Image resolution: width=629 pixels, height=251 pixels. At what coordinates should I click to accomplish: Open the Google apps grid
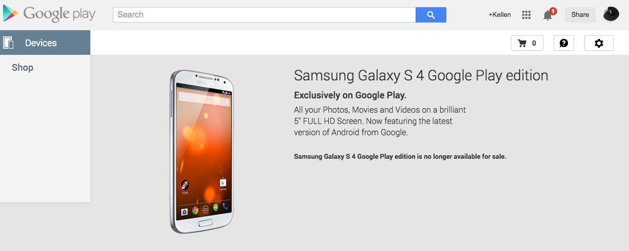526,15
